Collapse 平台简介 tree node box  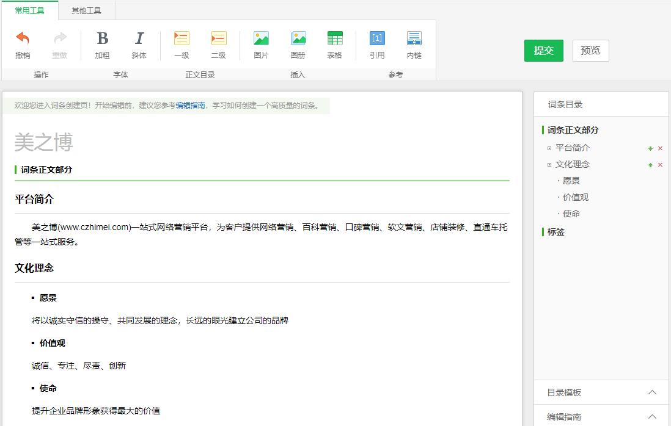click(549, 148)
